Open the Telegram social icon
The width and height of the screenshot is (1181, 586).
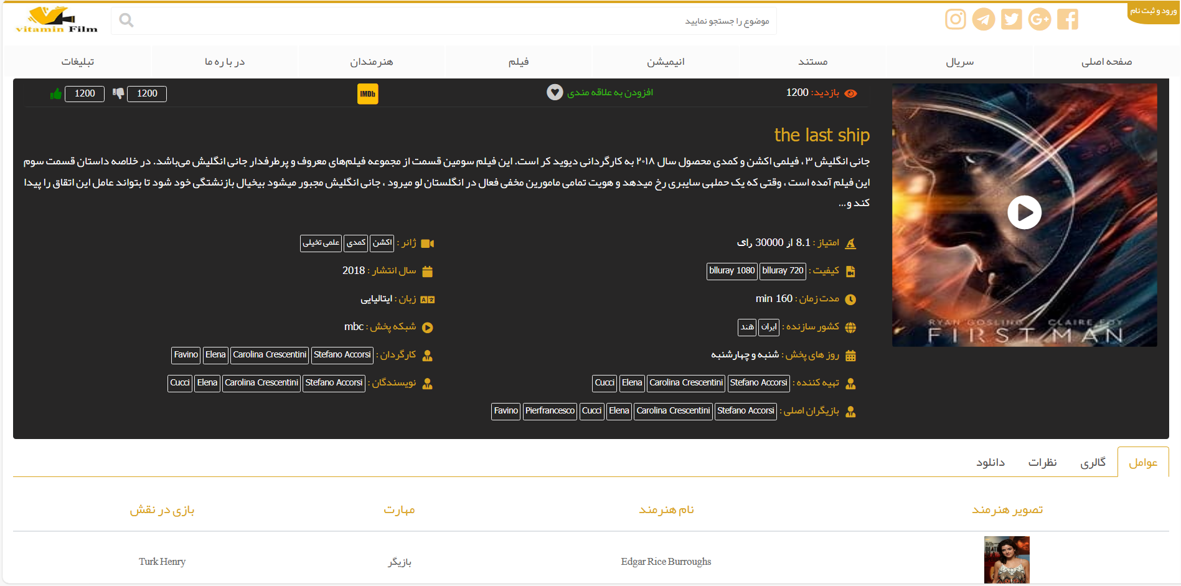click(984, 19)
